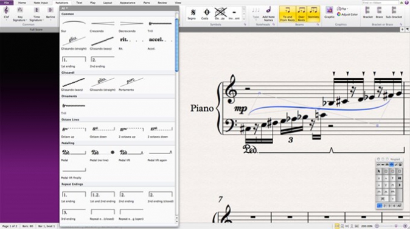This screenshot has height=229, width=410.
Task: Open the Review ribbon tab
Action: [162, 2]
